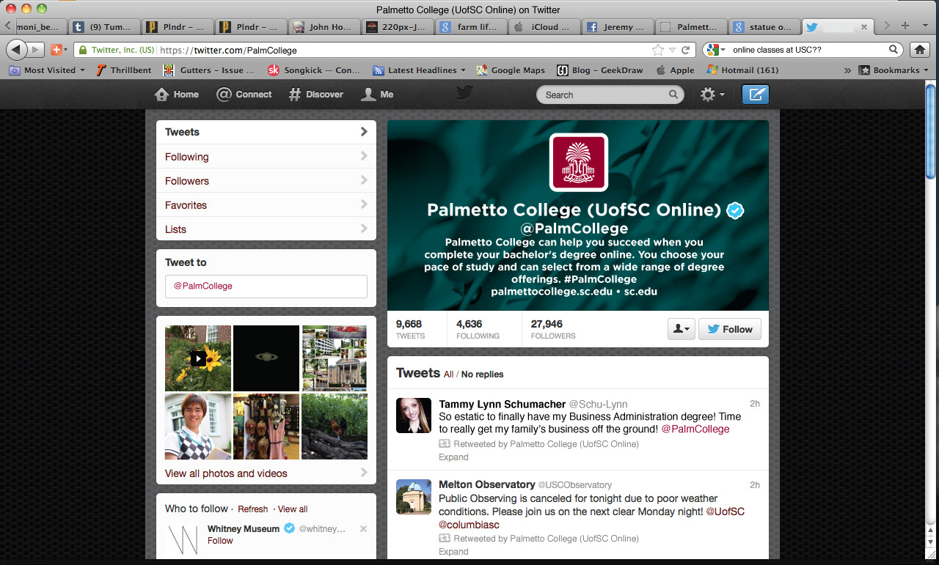
Task: Click the search magnifier in Twitter search
Action: 673,95
